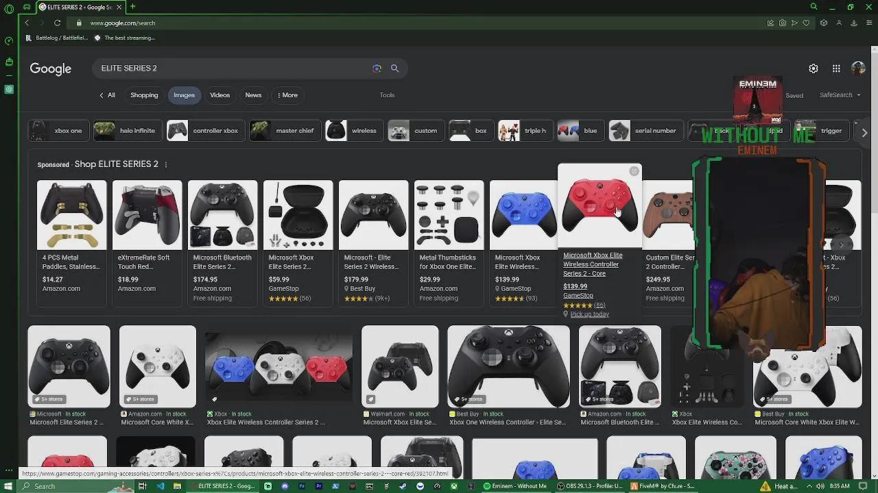Open the settings gear in the sidebar

click(x=9, y=89)
